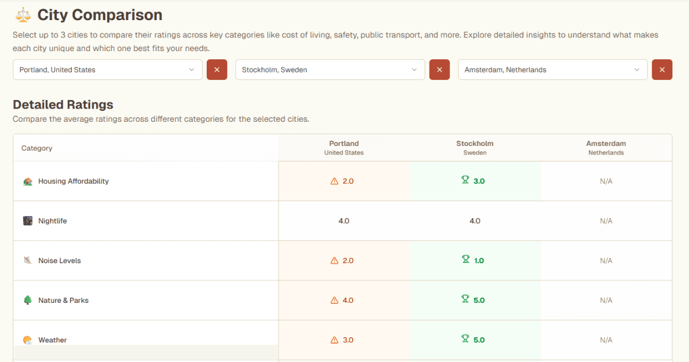
Task: Select the Amsterdam column header
Action: pyautogui.click(x=606, y=148)
